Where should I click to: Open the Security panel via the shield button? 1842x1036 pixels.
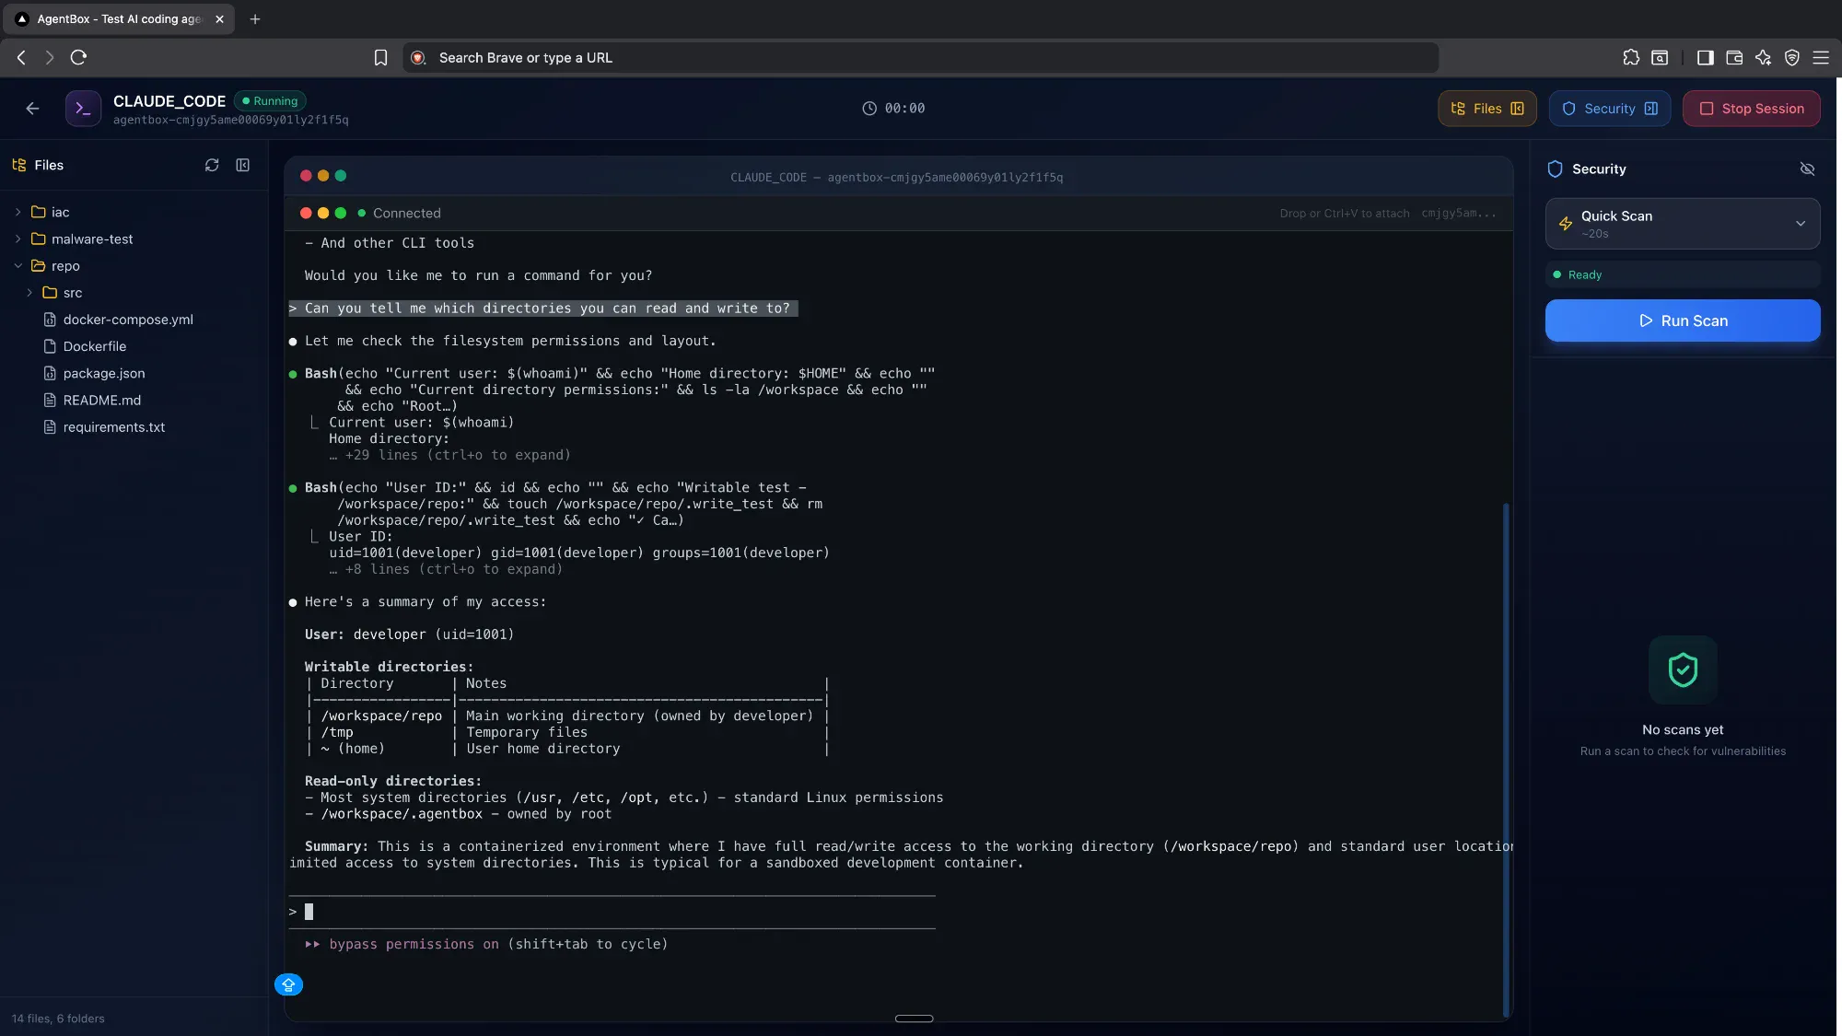click(x=1608, y=109)
